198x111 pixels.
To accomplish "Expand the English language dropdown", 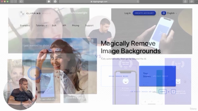I will [172, 13].
